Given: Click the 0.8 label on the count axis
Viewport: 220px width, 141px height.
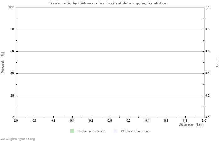Looking at the screenshot, I should pos(208,29).
